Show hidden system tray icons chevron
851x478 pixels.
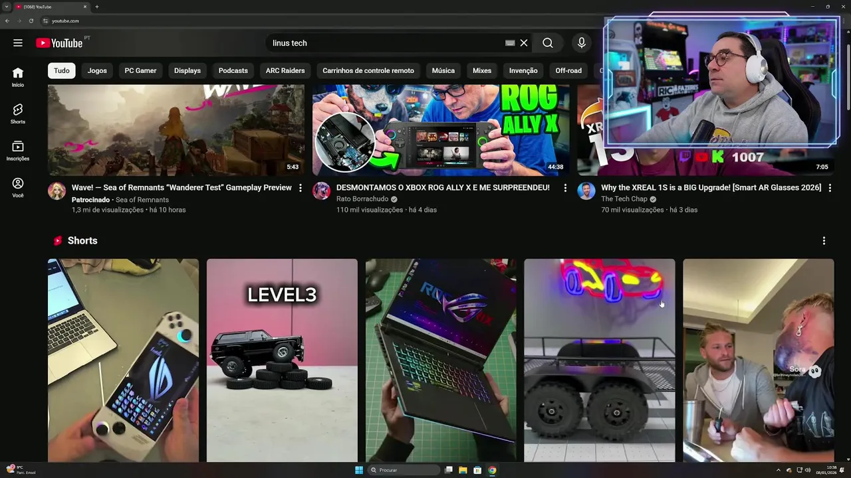pos(779,470)
